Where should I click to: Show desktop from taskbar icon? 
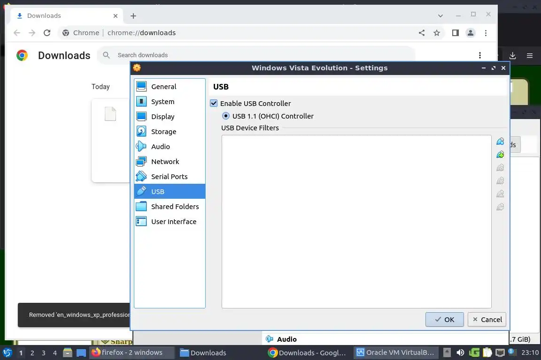pos(81,353)
